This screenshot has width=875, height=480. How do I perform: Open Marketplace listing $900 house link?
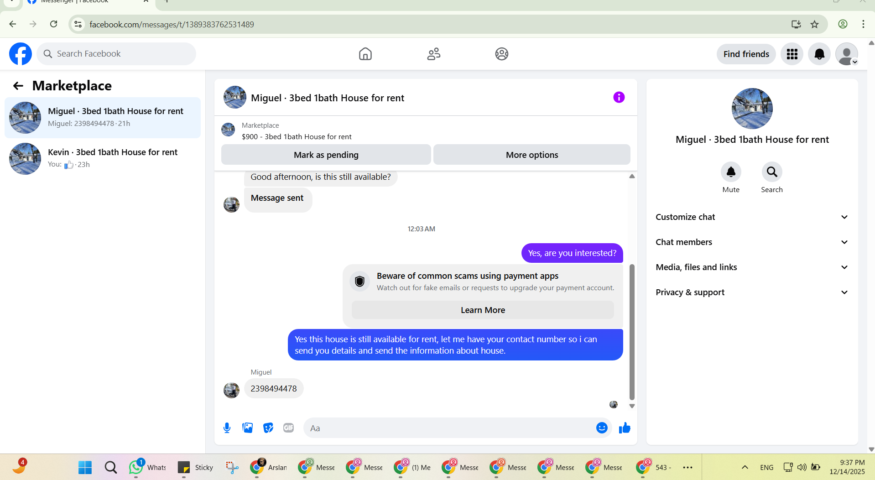[x=297, y=137]
